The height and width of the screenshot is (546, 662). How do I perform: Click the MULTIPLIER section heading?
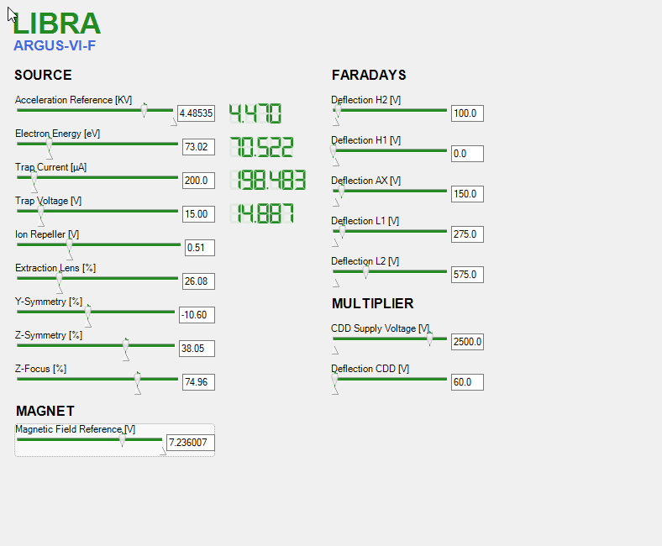pyautogui.click(x=373, y=303)
